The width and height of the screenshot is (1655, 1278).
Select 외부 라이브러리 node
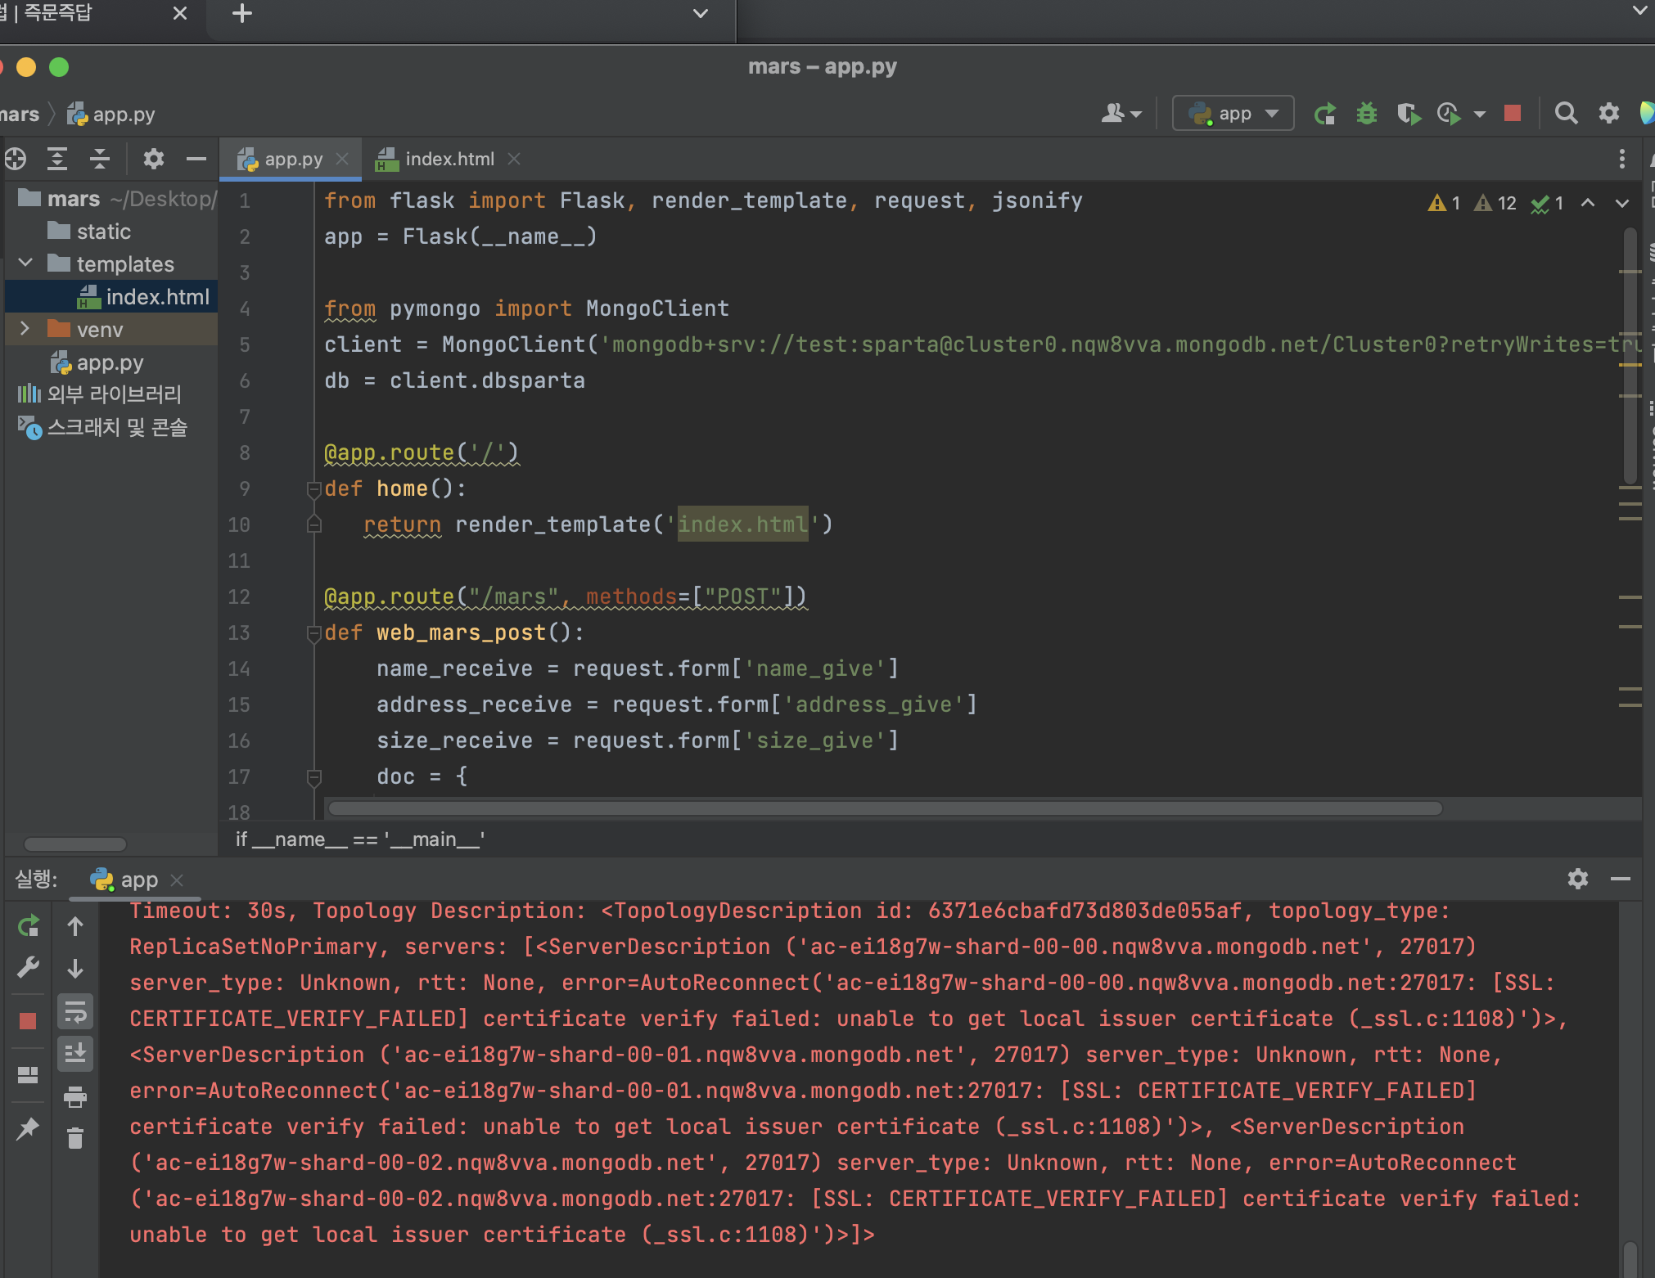click(111, 394)
